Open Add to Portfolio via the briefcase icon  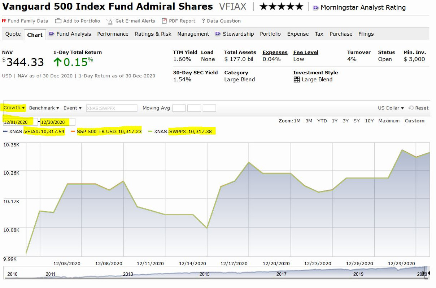click(57, 21)
